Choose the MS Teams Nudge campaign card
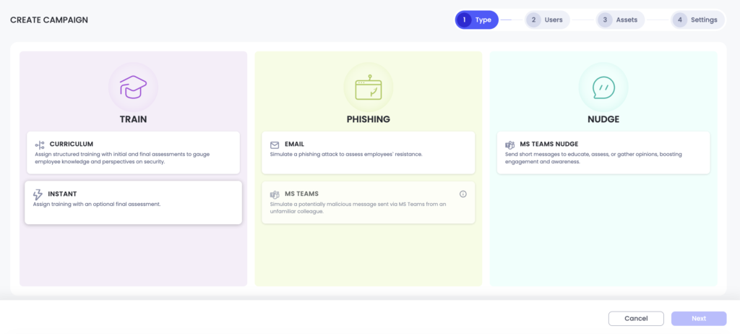The height and width of the screenshot is (334, 740). click(603, 153)
